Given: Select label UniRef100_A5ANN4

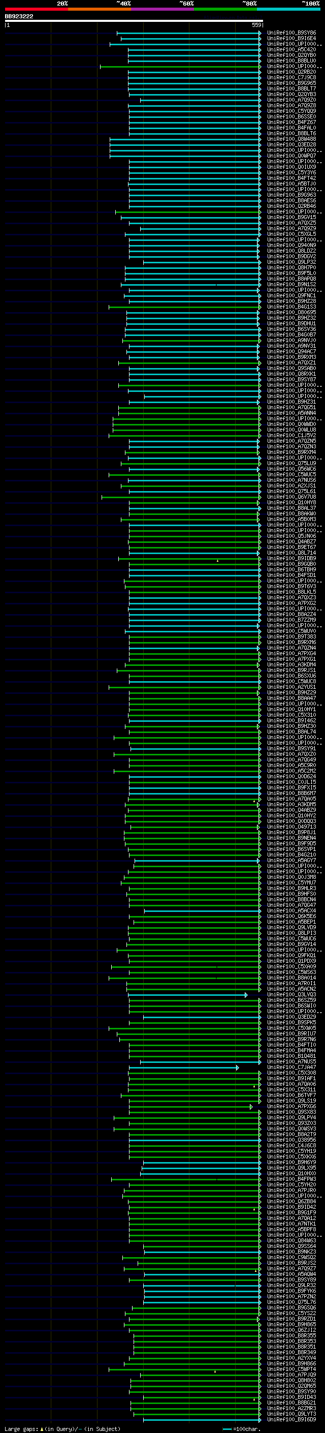Looking at the screenshot, I should 291,413.
